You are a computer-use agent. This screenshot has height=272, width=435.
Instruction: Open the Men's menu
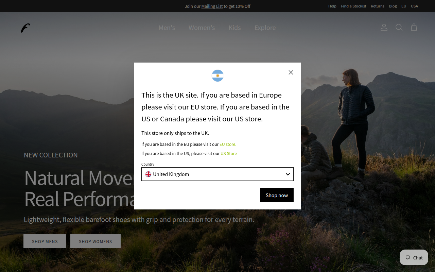167,28
